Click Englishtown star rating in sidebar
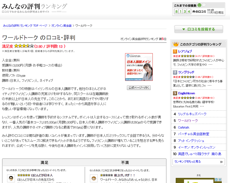230x183 pixels. coord(188,98)
